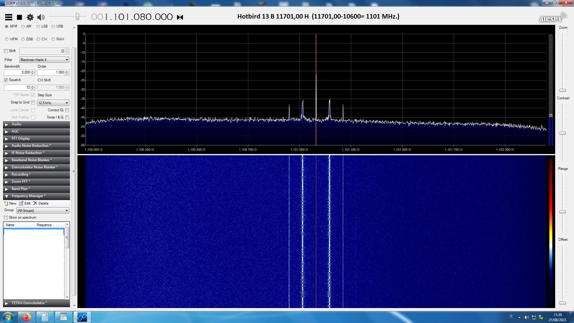The image size is (574, 323).
Task: Sort list by Frequency column header
Action: tap(50, 225)
